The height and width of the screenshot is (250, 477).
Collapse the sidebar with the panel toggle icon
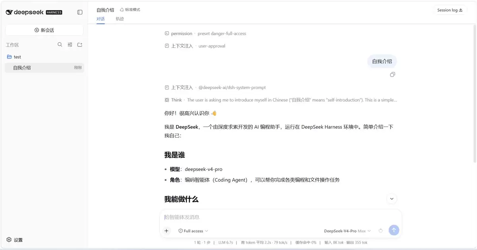[x=79, y=12]
